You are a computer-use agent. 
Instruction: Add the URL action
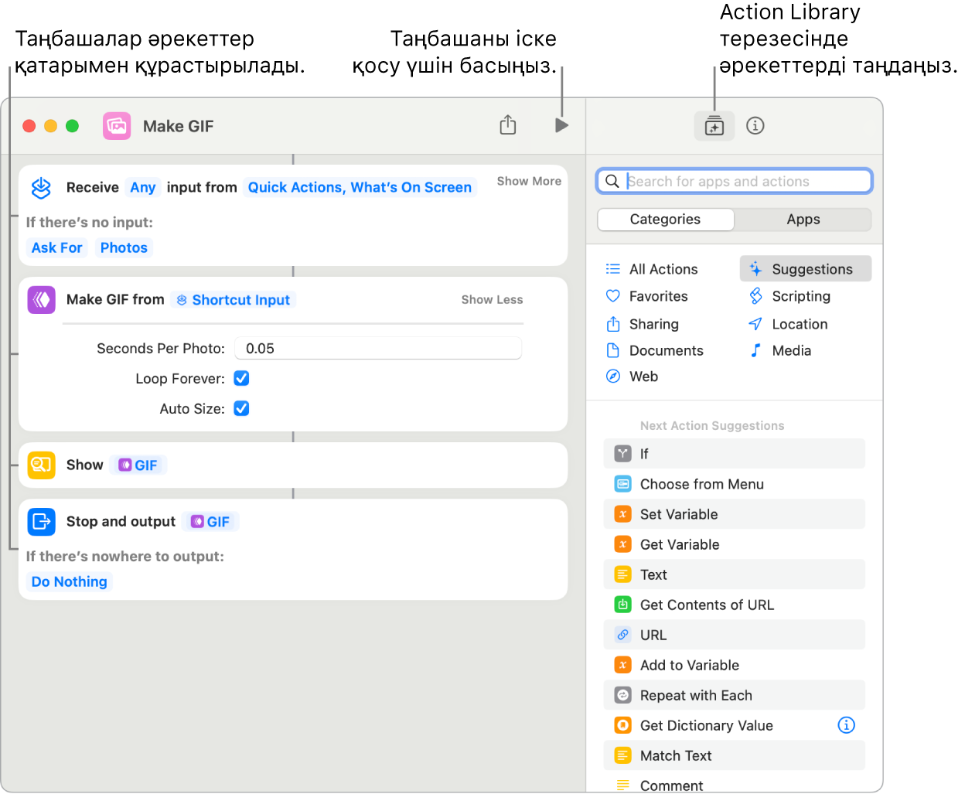(x=734, y=635)
